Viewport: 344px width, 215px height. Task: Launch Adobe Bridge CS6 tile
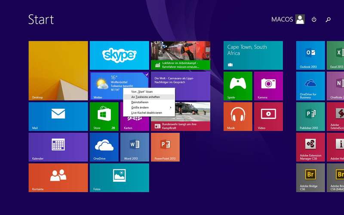(x=310, y=178)
